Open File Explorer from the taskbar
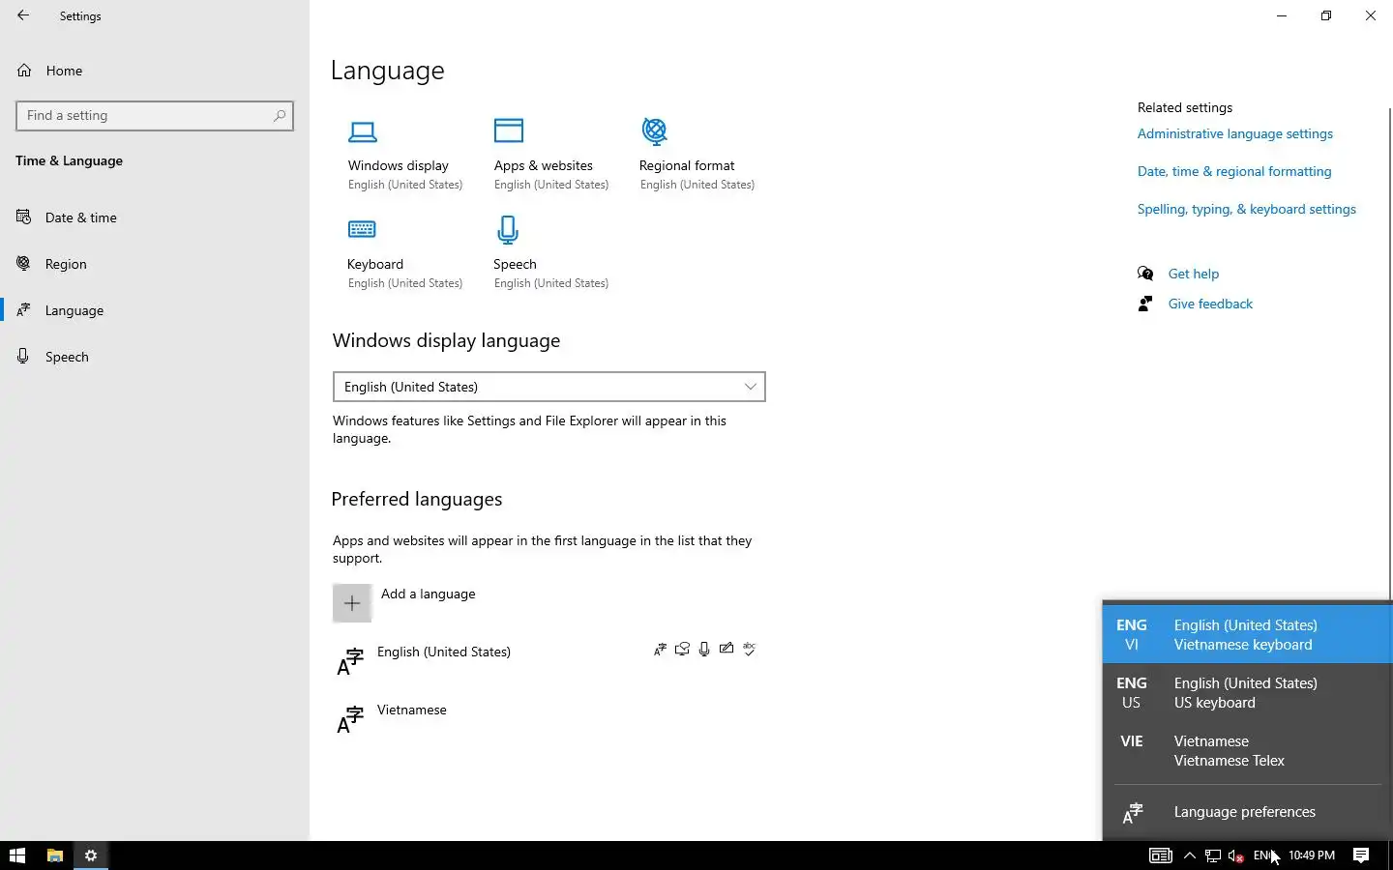The width and height of the screenshot is (1393, 870). [x=54, y=855]
